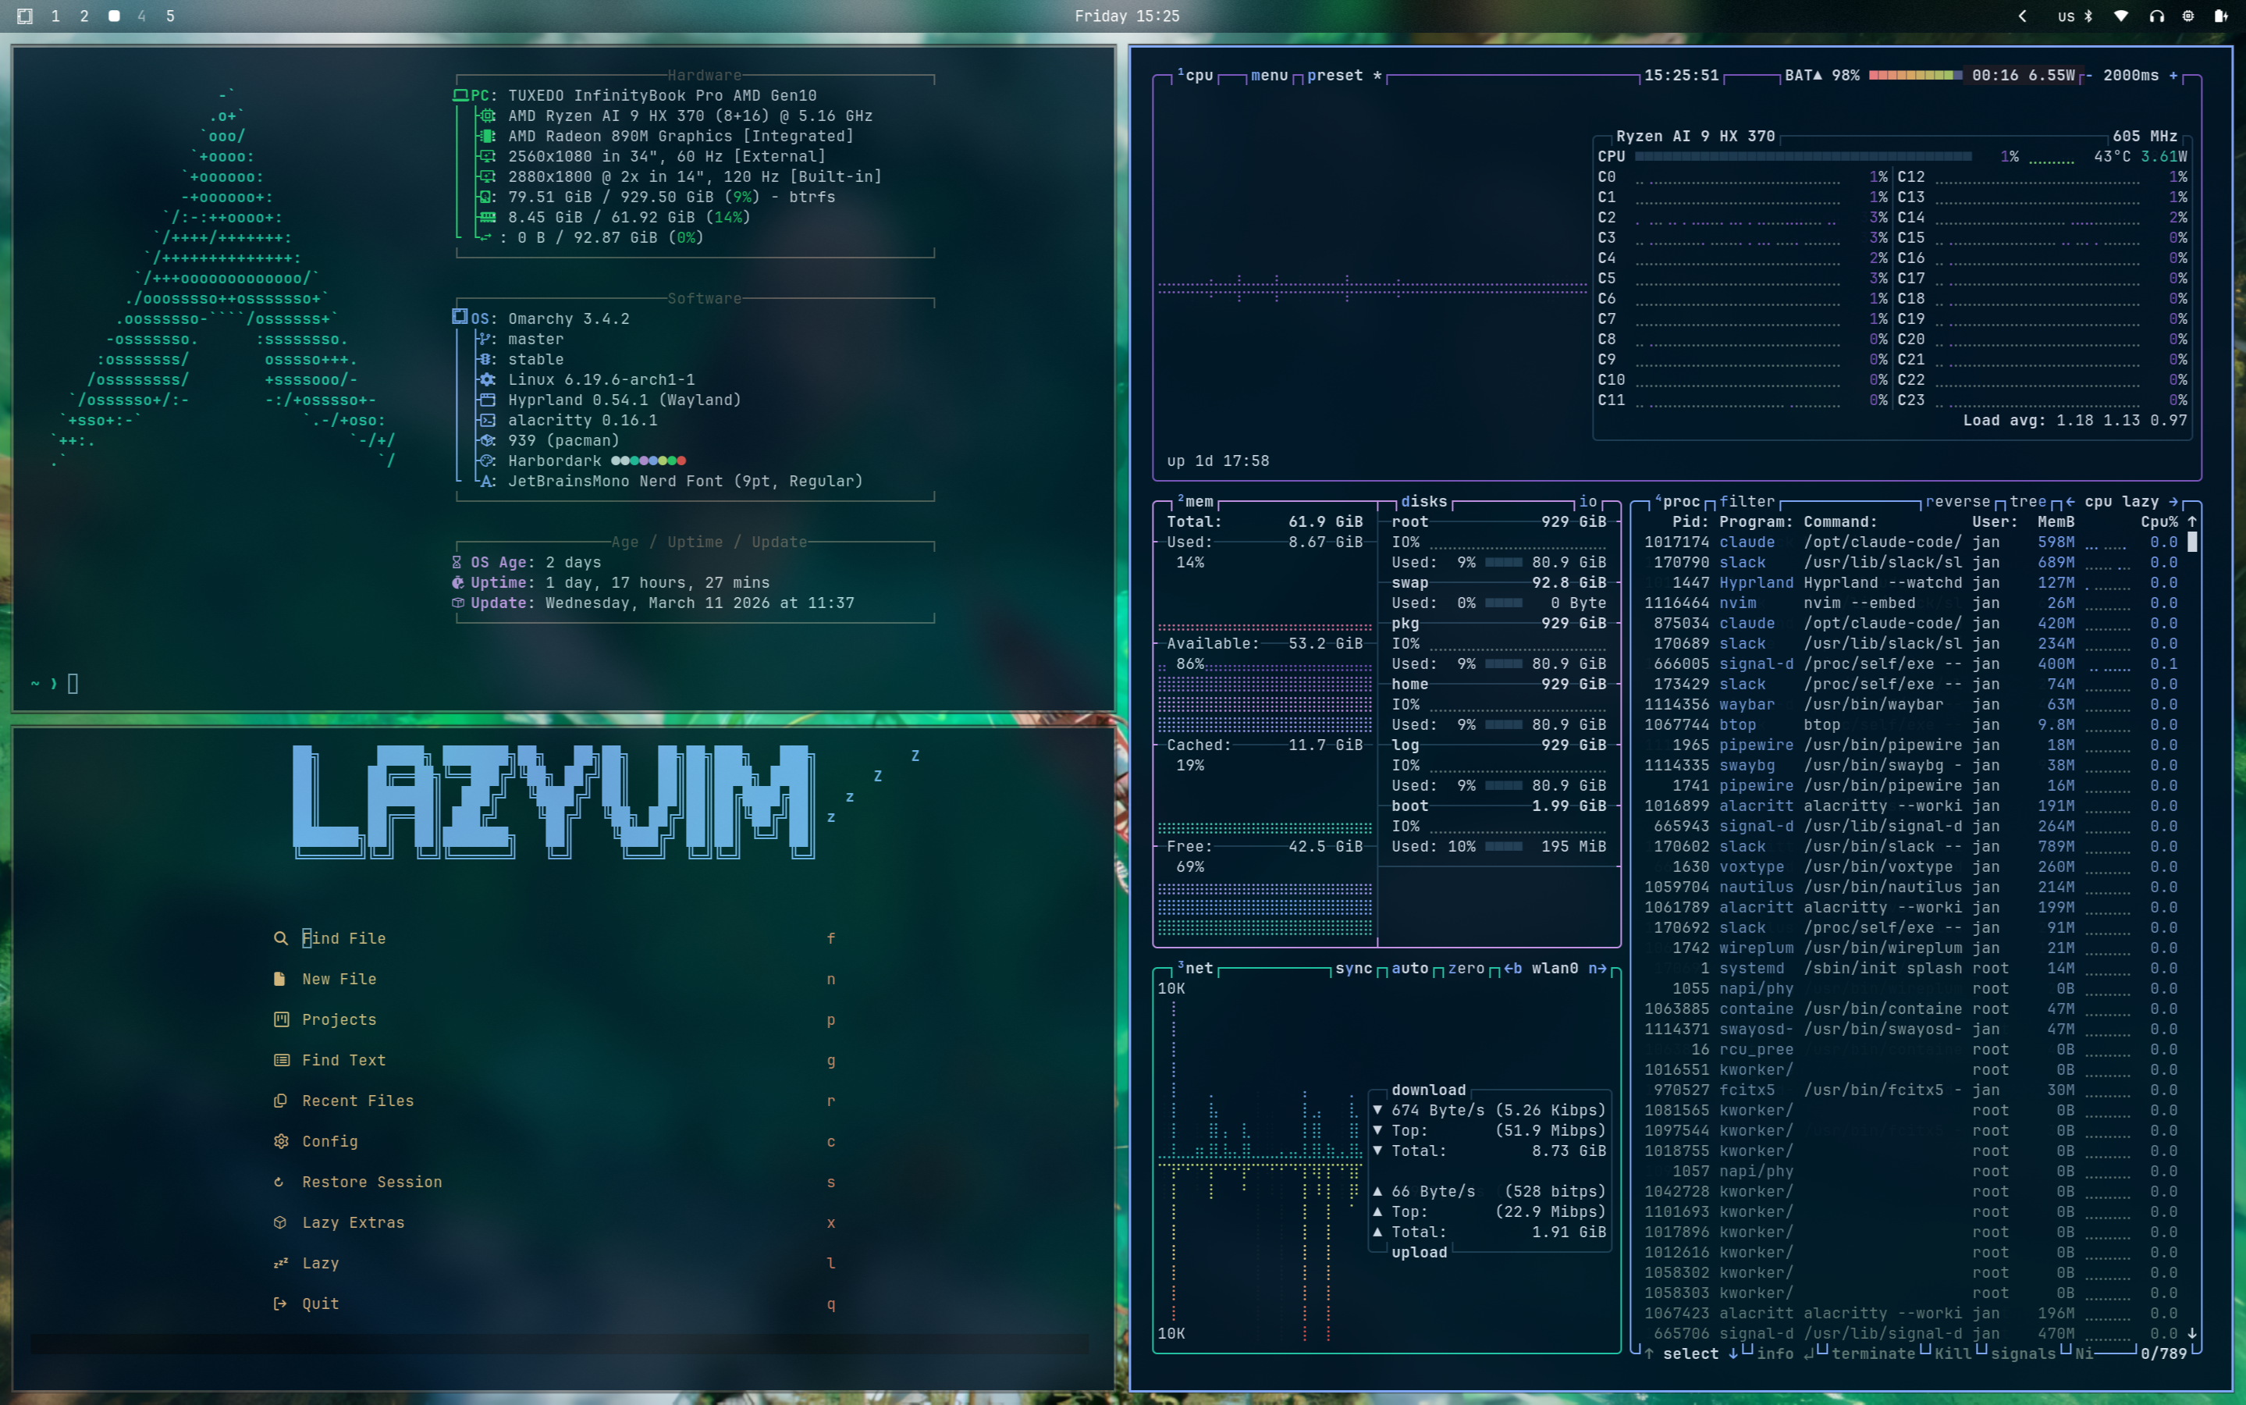Toggle io mode in btop disks box

click(1588, 502)
